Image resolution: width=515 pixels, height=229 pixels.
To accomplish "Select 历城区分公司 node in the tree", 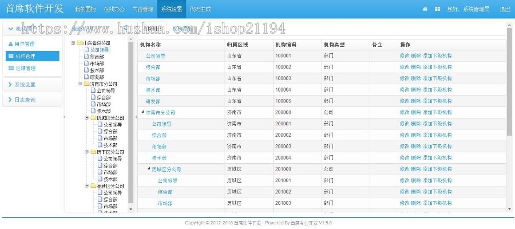I will 110,118.
